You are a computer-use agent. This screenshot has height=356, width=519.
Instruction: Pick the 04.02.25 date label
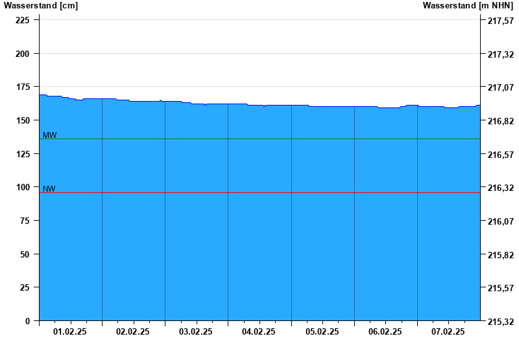pos(258,331)
